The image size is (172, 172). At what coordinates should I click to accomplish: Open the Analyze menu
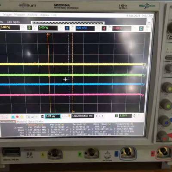pos(32,15)
